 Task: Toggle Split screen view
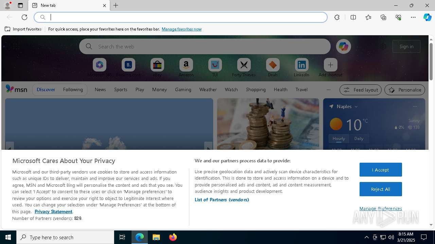pyautogui.click(x=353, y=17)
